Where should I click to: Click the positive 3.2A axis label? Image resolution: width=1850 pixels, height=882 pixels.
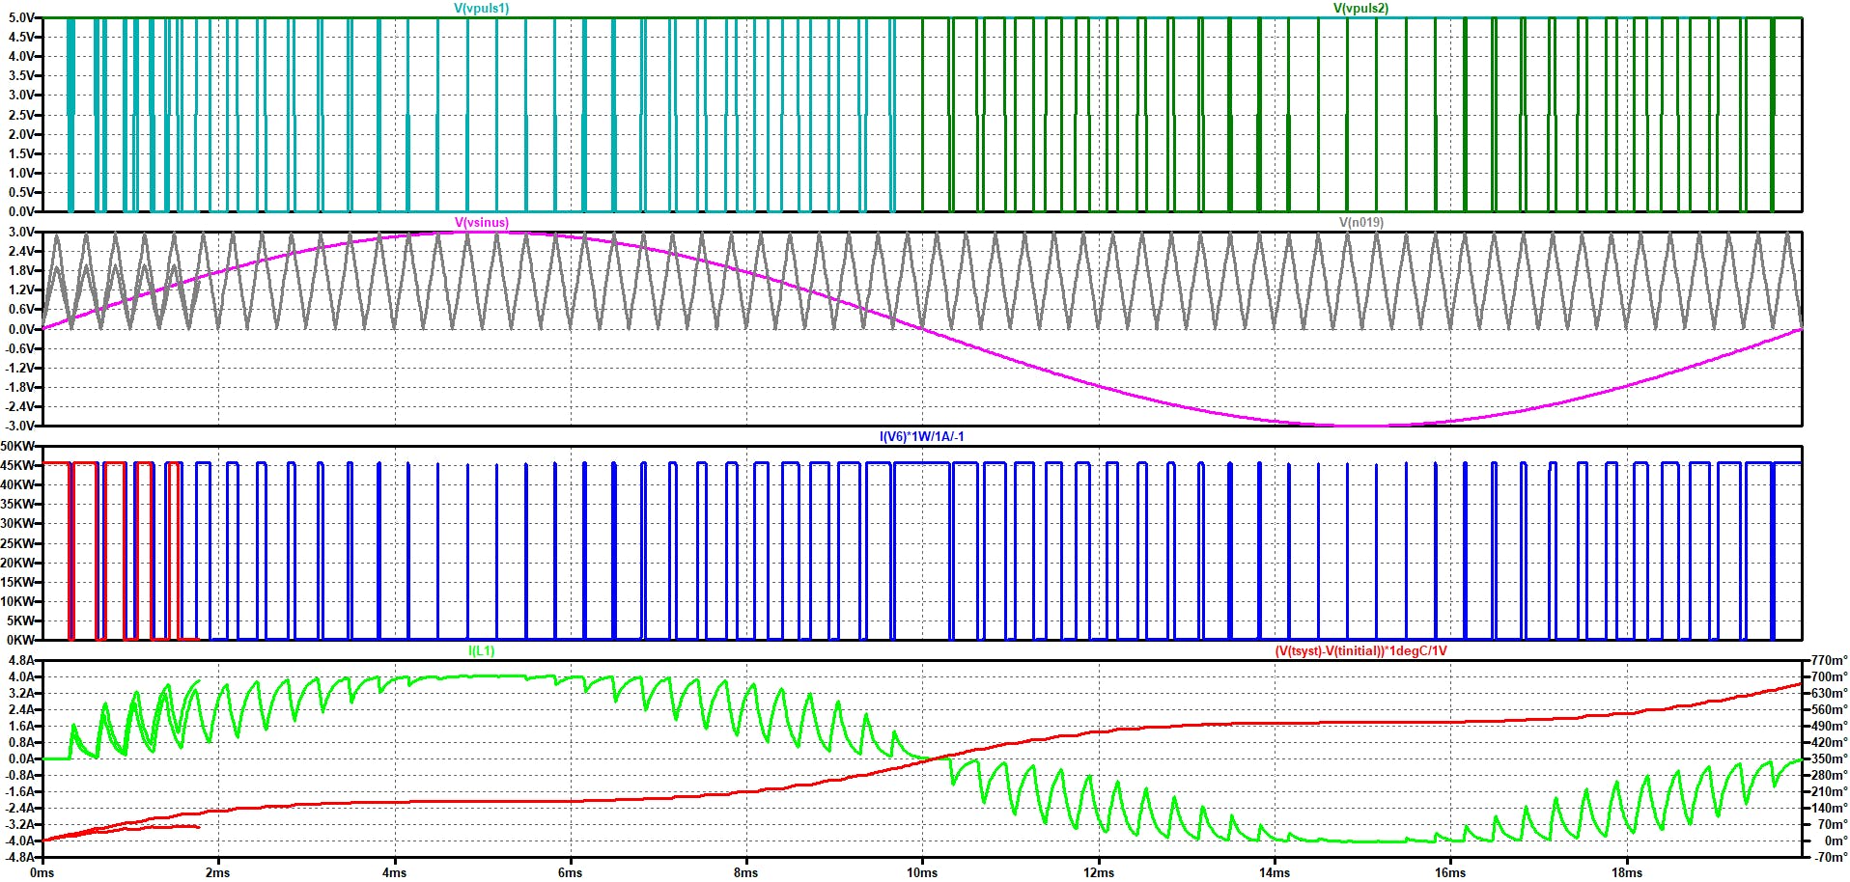tap(21, 693)
